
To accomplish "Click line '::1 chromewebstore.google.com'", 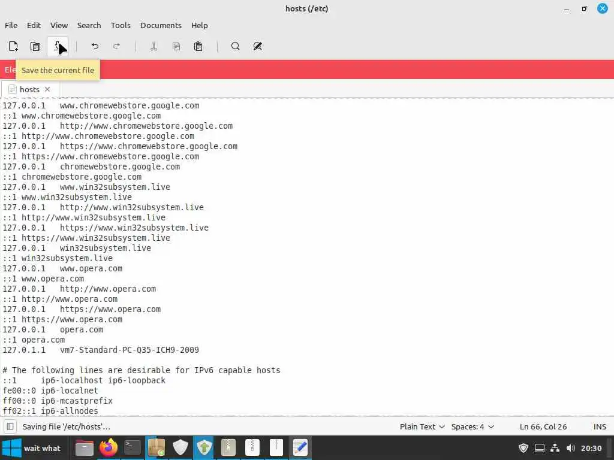I will coord(72,177).
